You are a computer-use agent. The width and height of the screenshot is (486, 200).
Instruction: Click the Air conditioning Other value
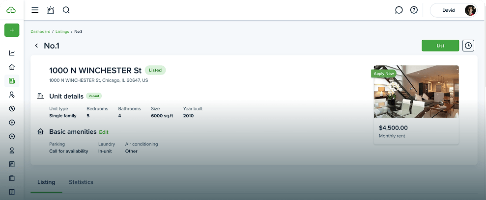(x=131, y=151)
